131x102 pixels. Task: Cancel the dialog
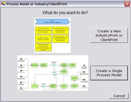pos(119,96)
